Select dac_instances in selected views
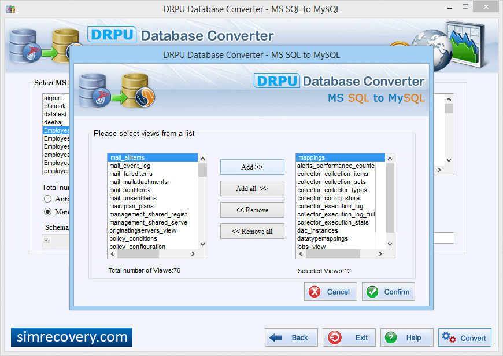 click(x=341, y=231)
